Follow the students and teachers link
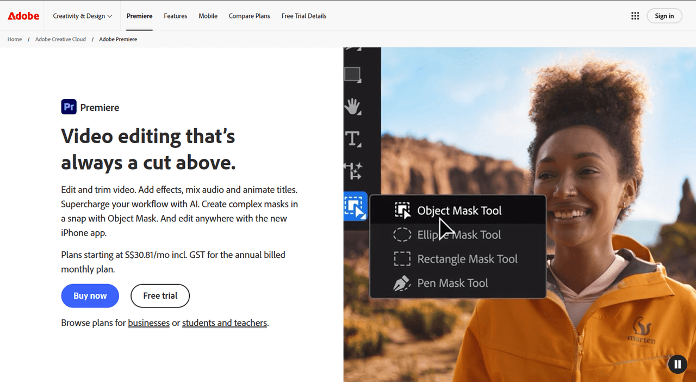The width and height of the screenshot is (696, 382). [225, 323]
